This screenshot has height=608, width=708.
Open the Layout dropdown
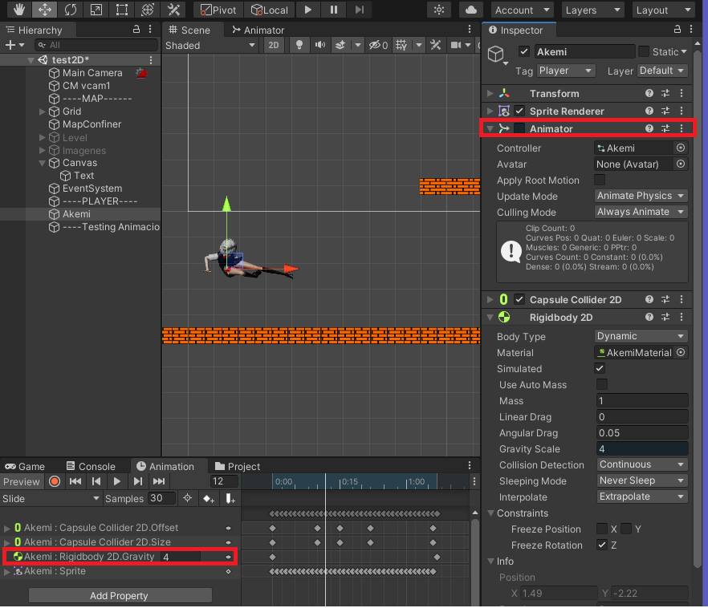pyautogui.click(x=662, y=10)
